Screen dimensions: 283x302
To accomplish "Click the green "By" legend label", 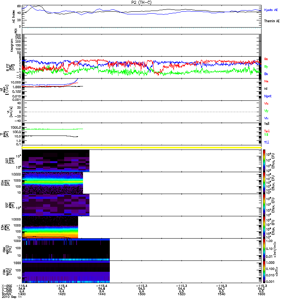I will click(x=266, y=66).
